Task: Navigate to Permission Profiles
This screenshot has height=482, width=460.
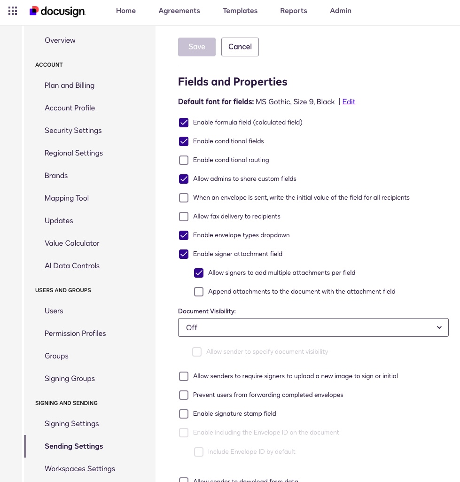Action: [75, 334]
